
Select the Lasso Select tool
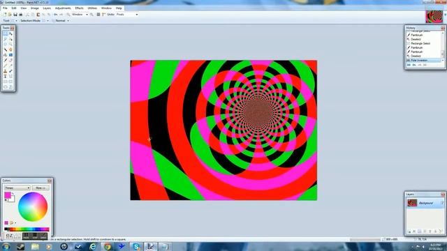click(x=5, y=39)
